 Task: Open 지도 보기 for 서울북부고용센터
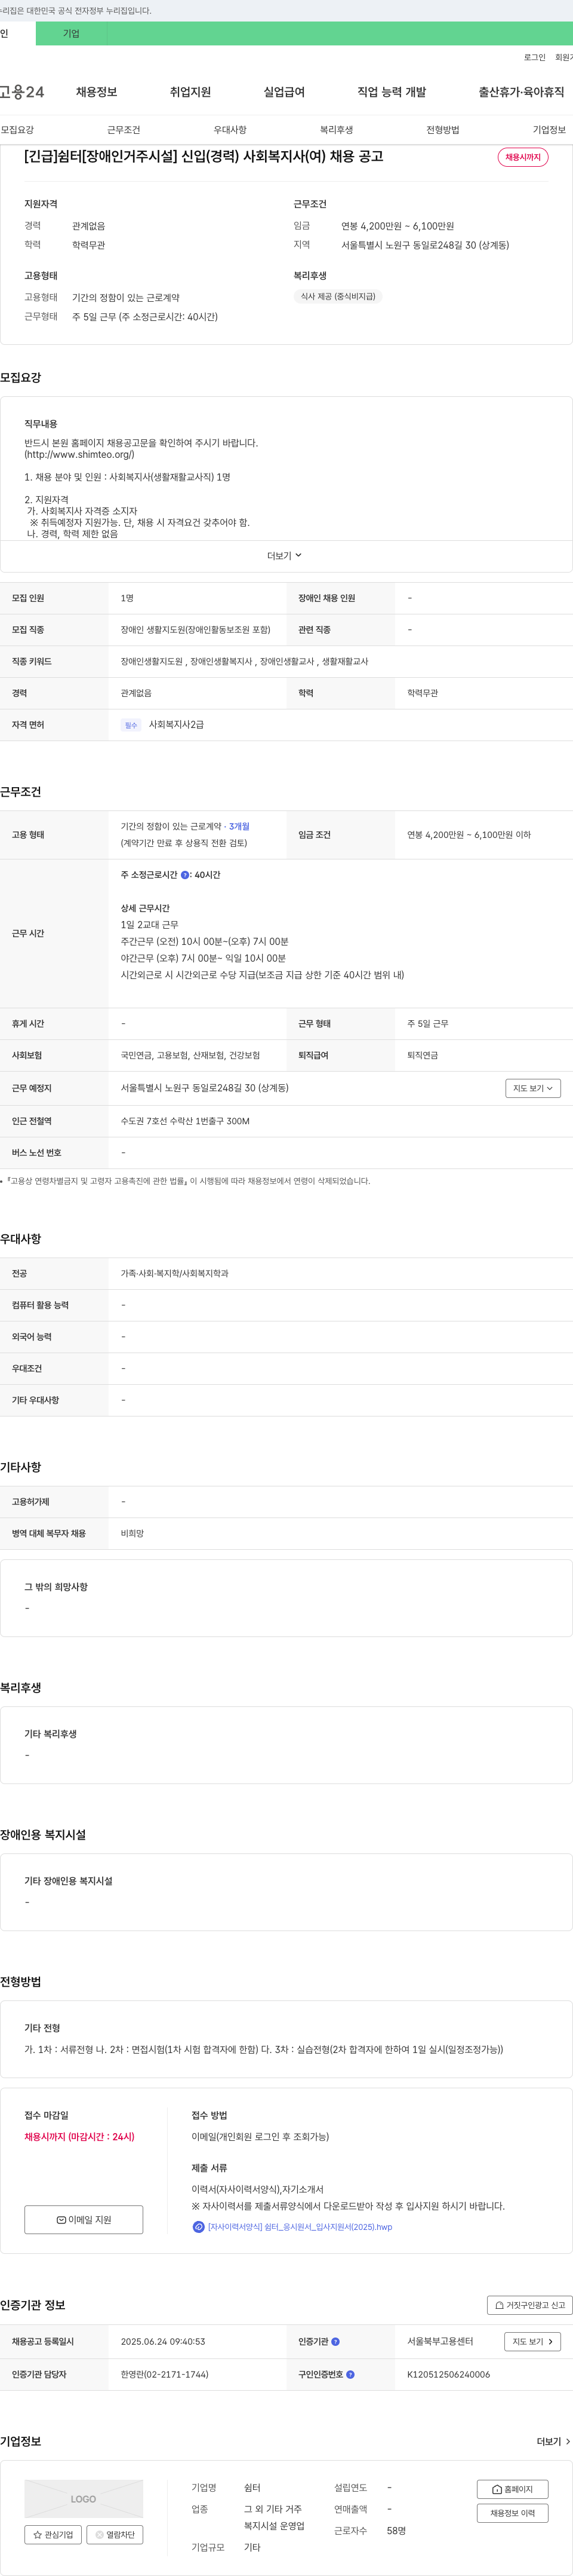pyautogui.click(x=532, y=2342)
